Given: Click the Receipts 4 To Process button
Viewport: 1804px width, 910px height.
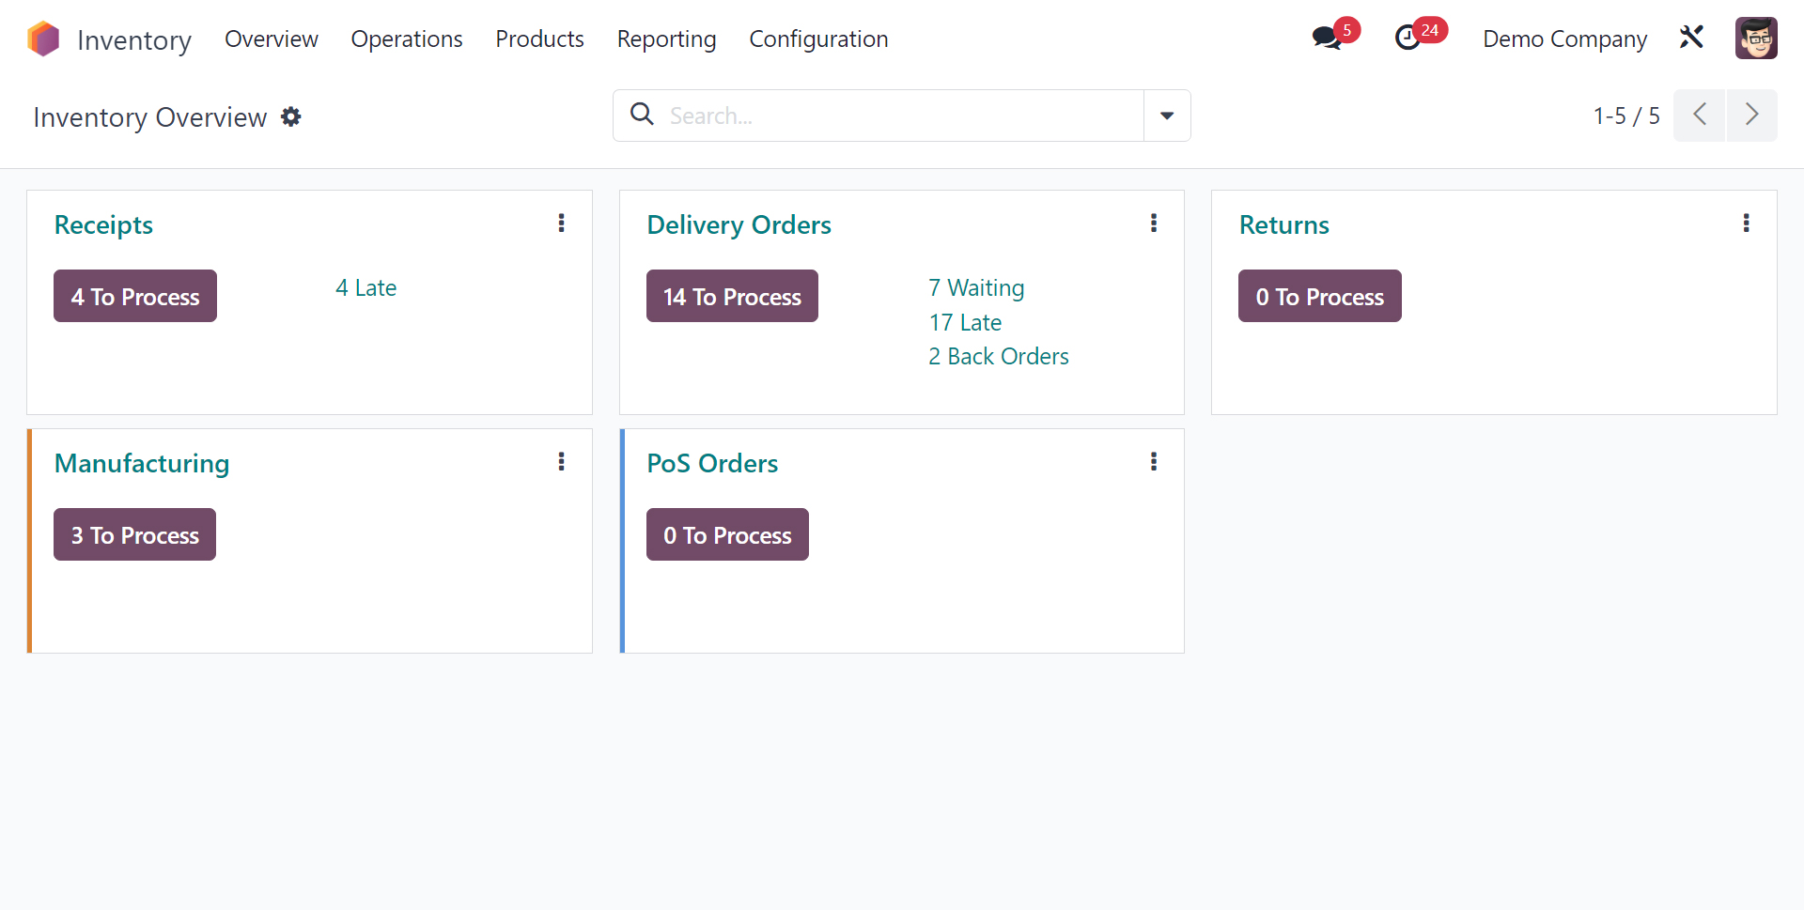Looking at the screenshot, I should point(134,296).
